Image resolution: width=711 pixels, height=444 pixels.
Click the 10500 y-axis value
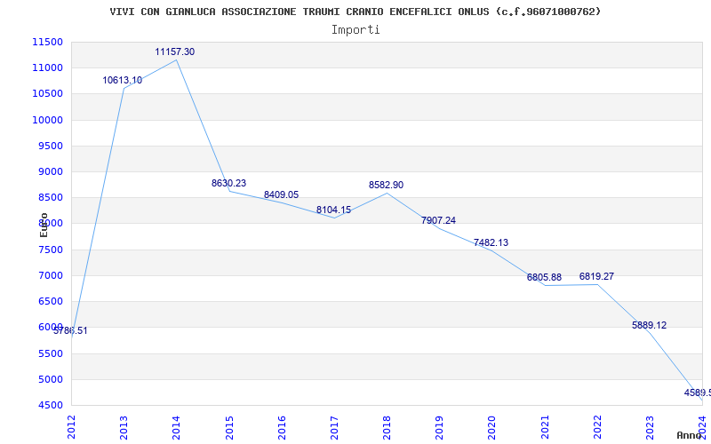48,94
